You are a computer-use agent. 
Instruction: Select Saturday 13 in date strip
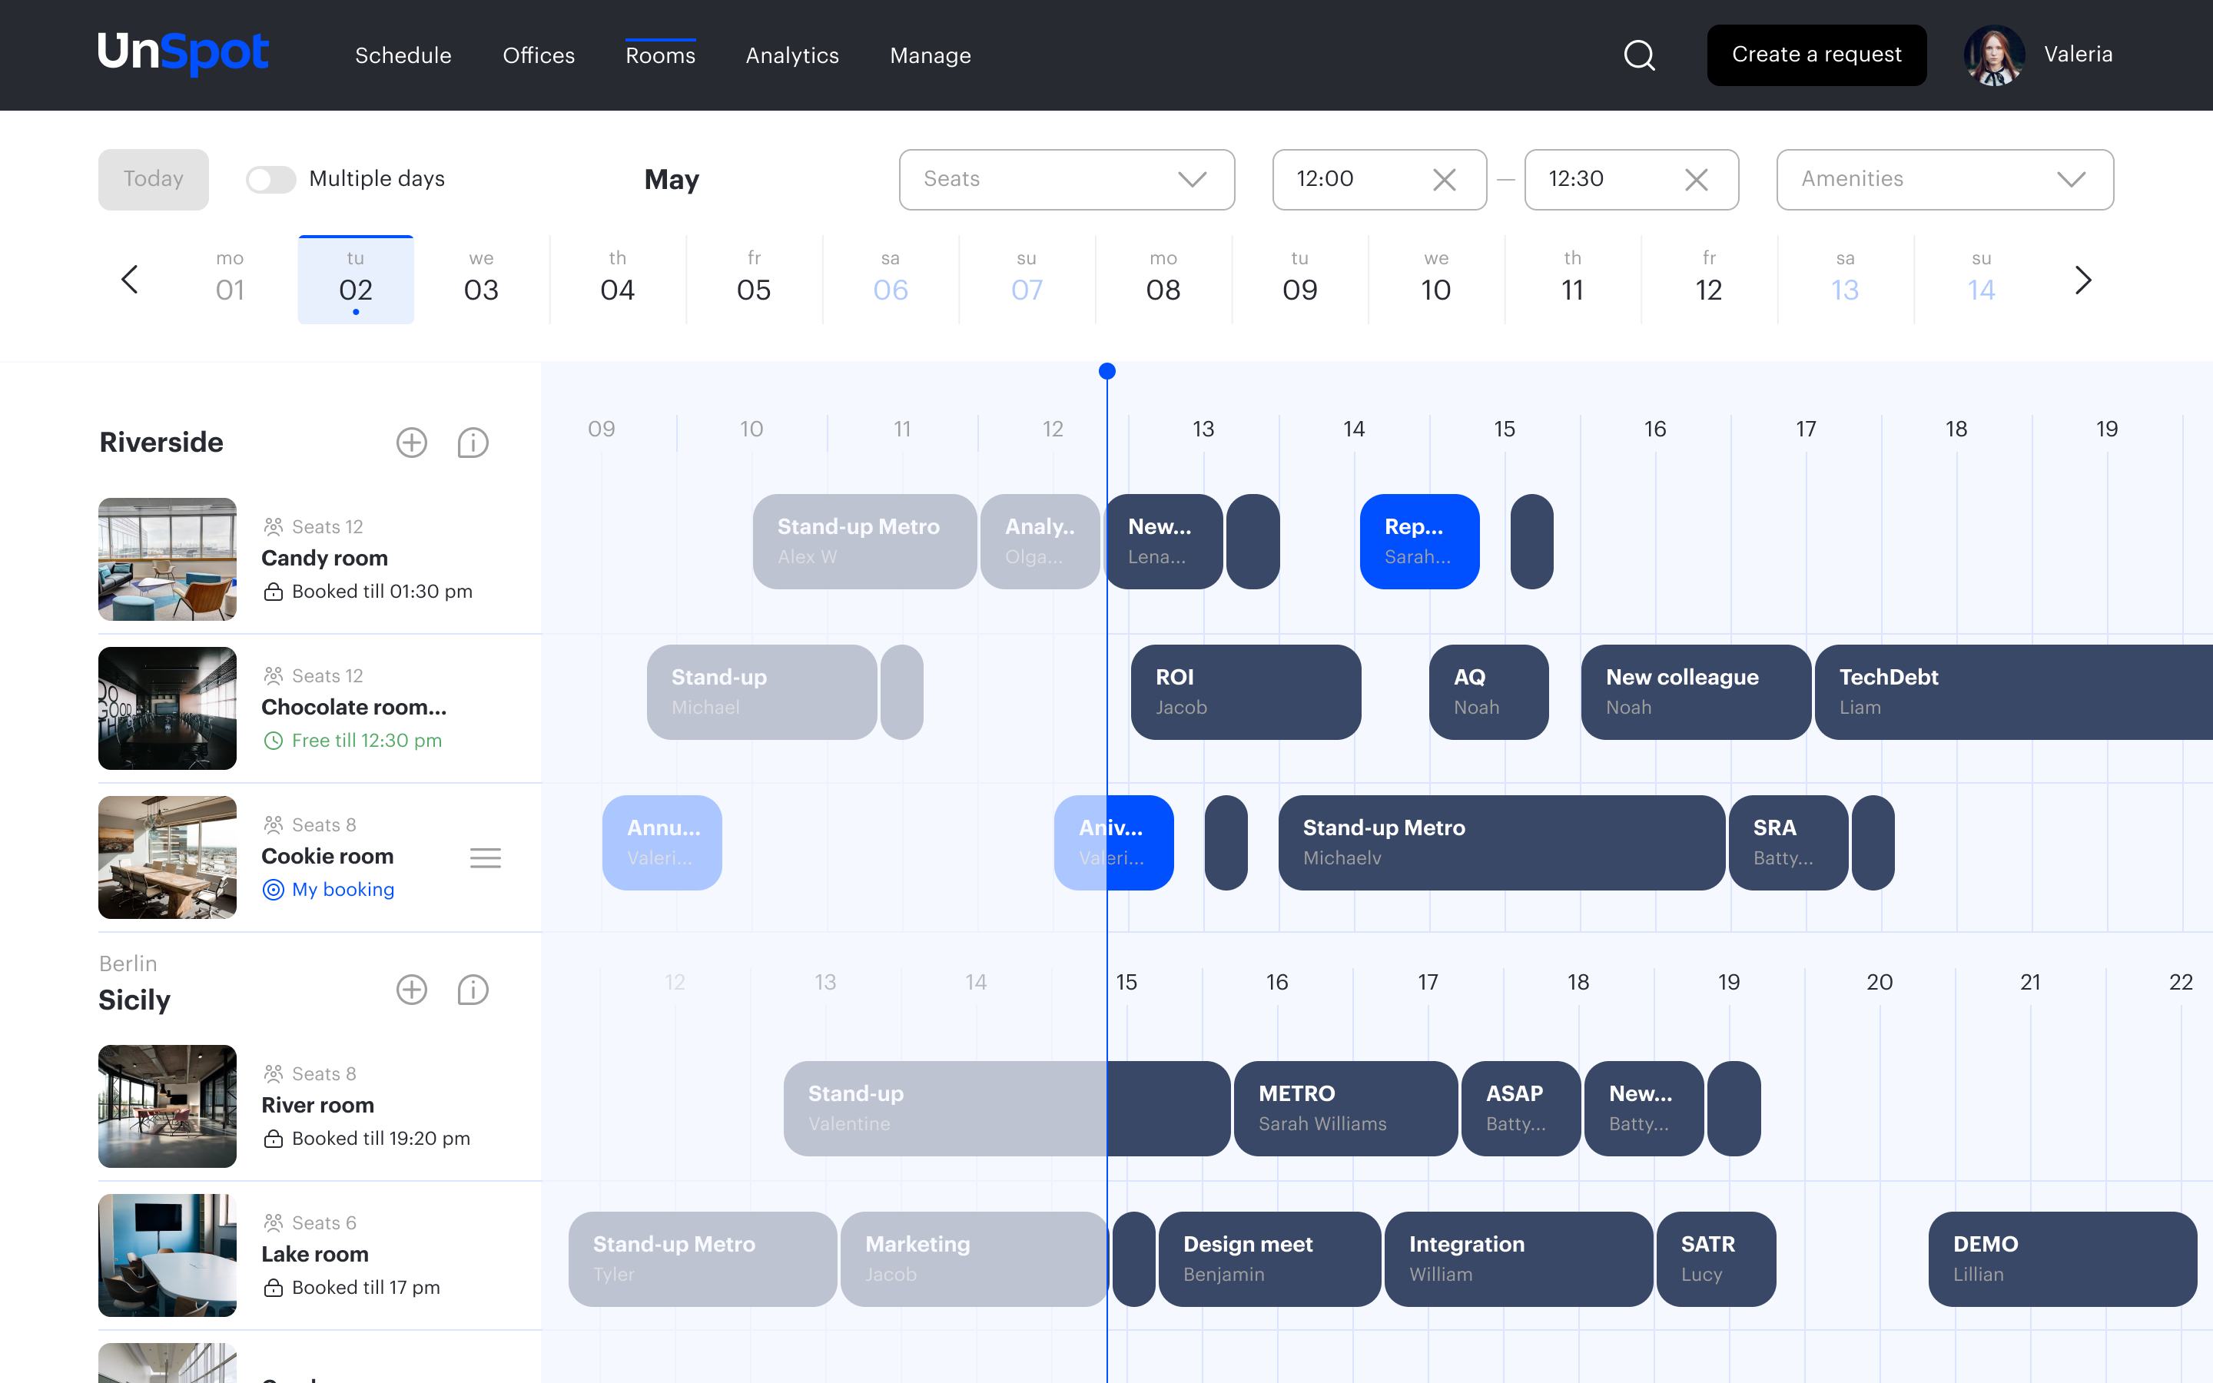[x=1844, y=280]
